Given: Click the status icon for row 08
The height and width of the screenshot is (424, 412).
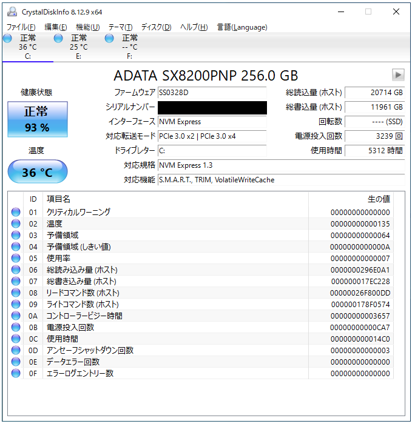Looking at the screenshot, I should tap(16, 293).
